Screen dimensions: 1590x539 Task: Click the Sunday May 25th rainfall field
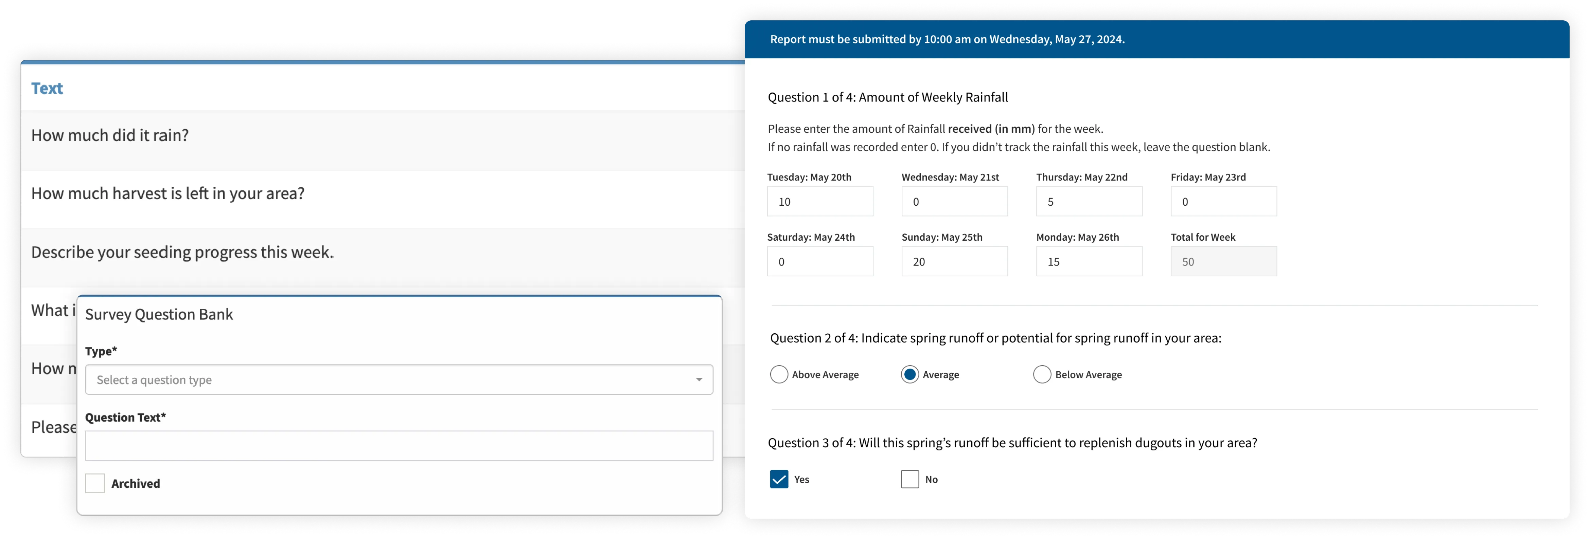pyautogui.click(x=954, y=261)
